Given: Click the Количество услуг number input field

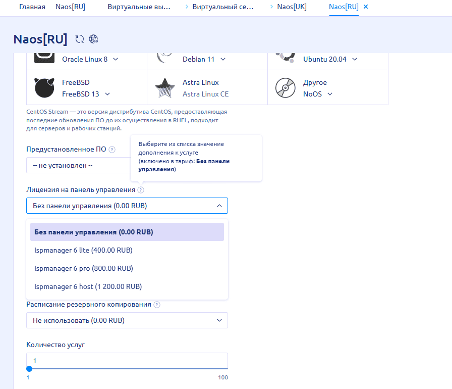Looking at the screenshot, I should 127,360.
